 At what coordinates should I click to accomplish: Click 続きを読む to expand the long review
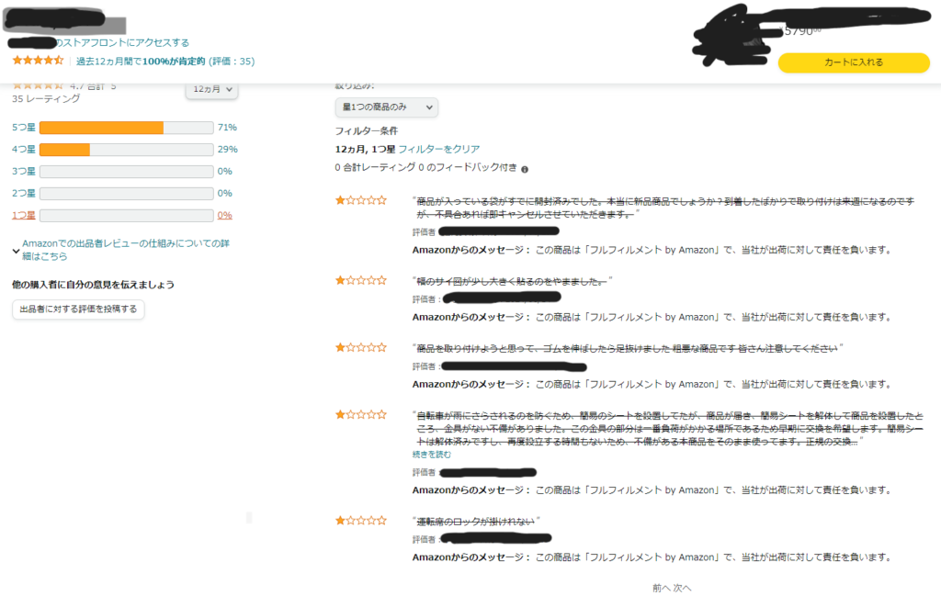432,454
